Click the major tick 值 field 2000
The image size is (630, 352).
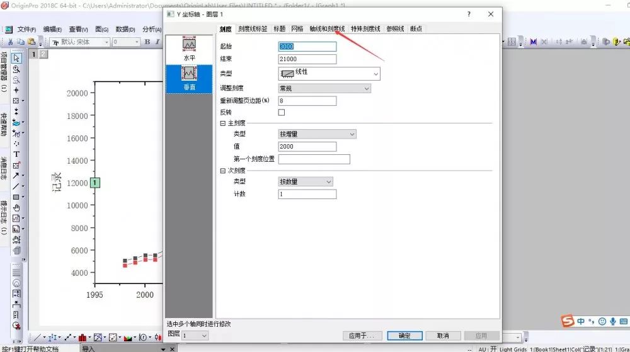click(307, 147)
